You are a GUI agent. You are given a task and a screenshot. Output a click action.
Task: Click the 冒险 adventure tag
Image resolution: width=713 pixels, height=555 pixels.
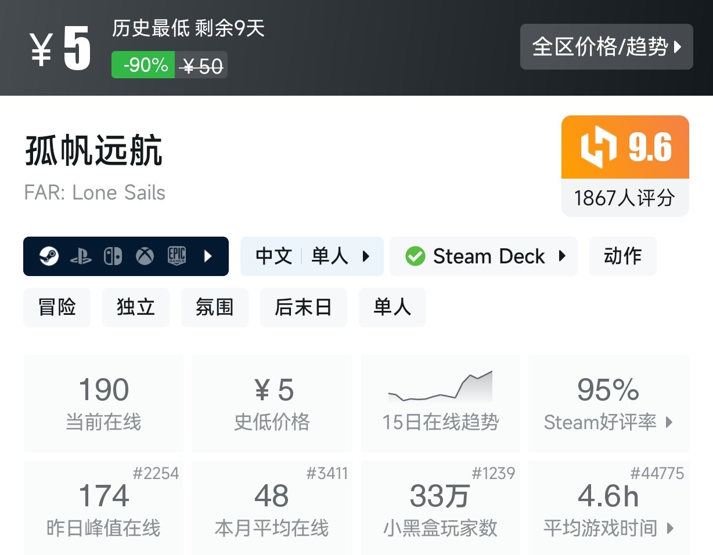[56, 307]
